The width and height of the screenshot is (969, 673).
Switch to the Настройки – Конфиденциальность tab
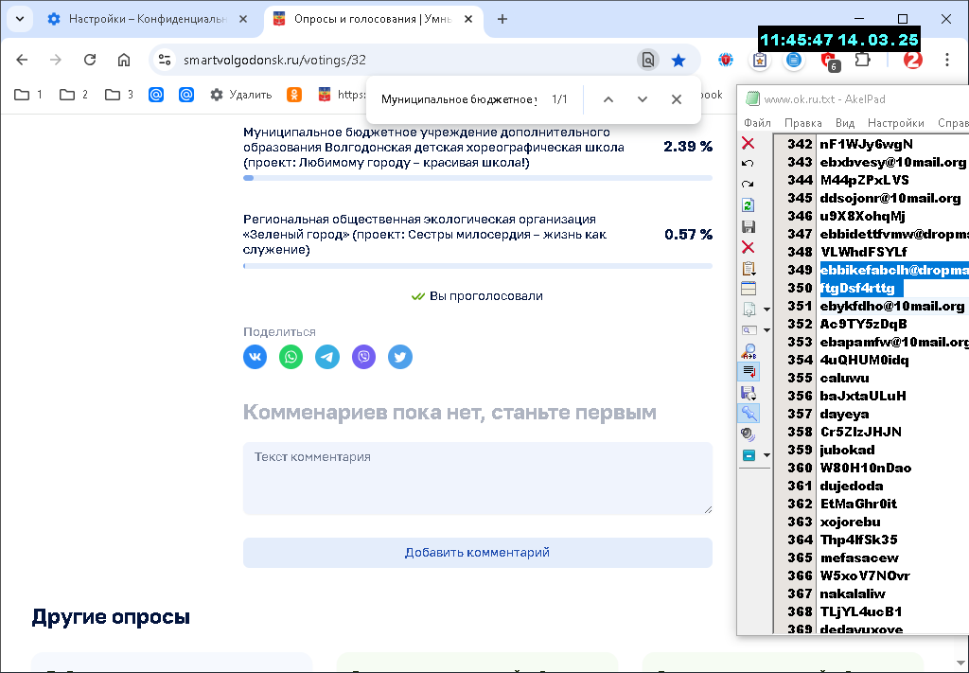[148, 19]
